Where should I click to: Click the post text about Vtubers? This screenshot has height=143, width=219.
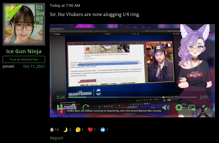pos(95,14)
